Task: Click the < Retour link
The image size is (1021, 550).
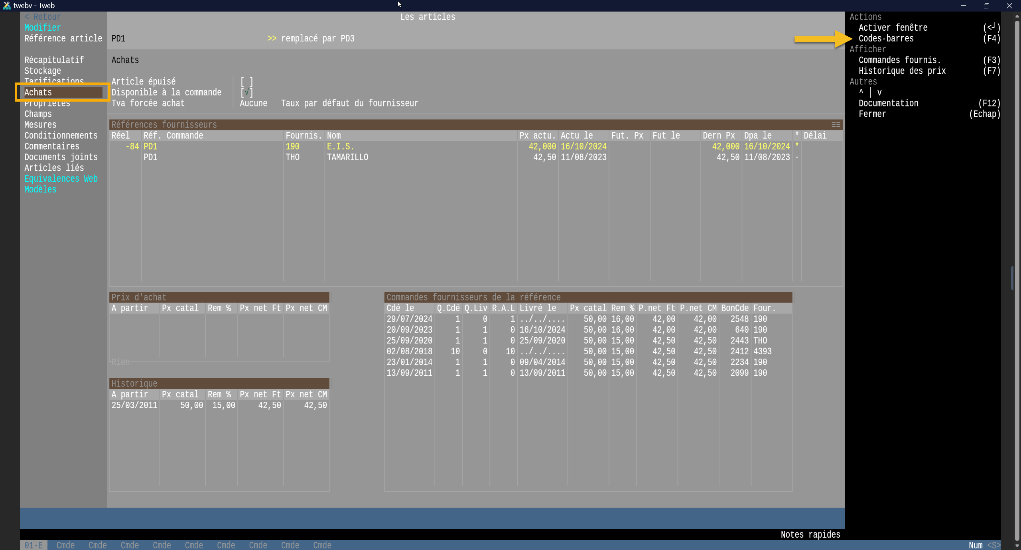Action: click(x=43, y=17)
